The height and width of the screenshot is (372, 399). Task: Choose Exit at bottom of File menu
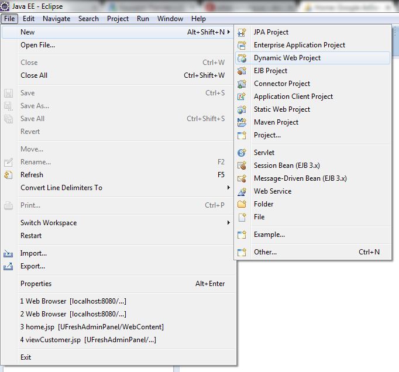tap(118, 357)
